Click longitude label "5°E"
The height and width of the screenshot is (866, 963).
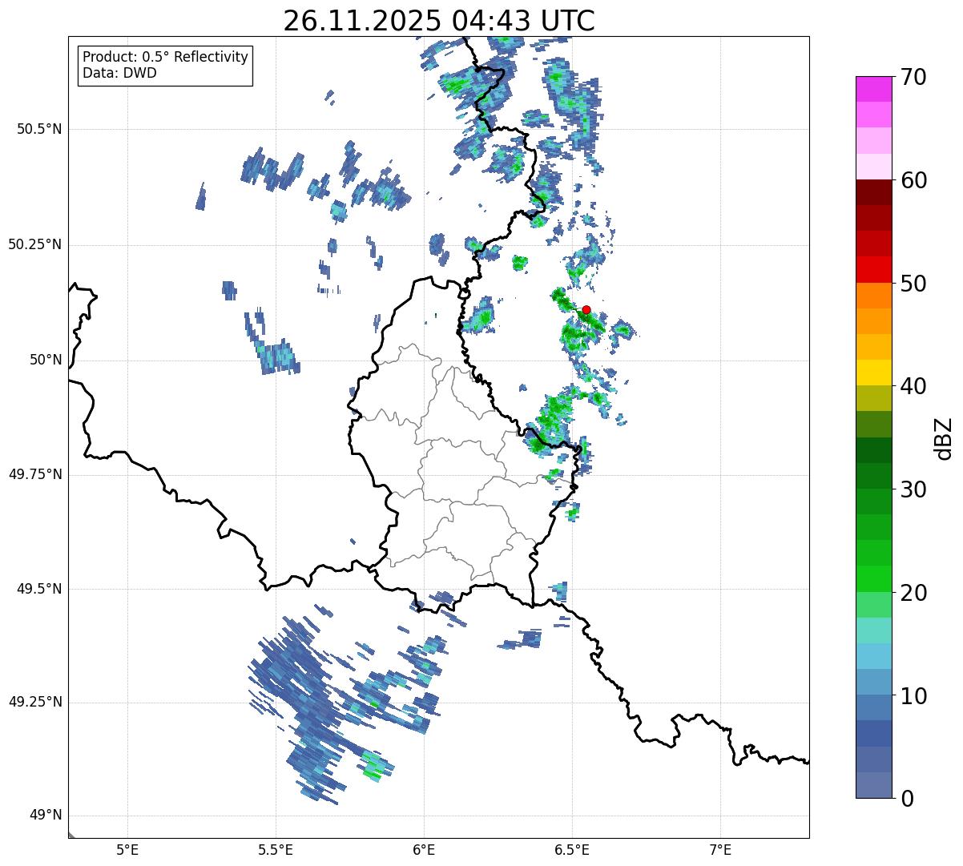[x=127, y=849]
